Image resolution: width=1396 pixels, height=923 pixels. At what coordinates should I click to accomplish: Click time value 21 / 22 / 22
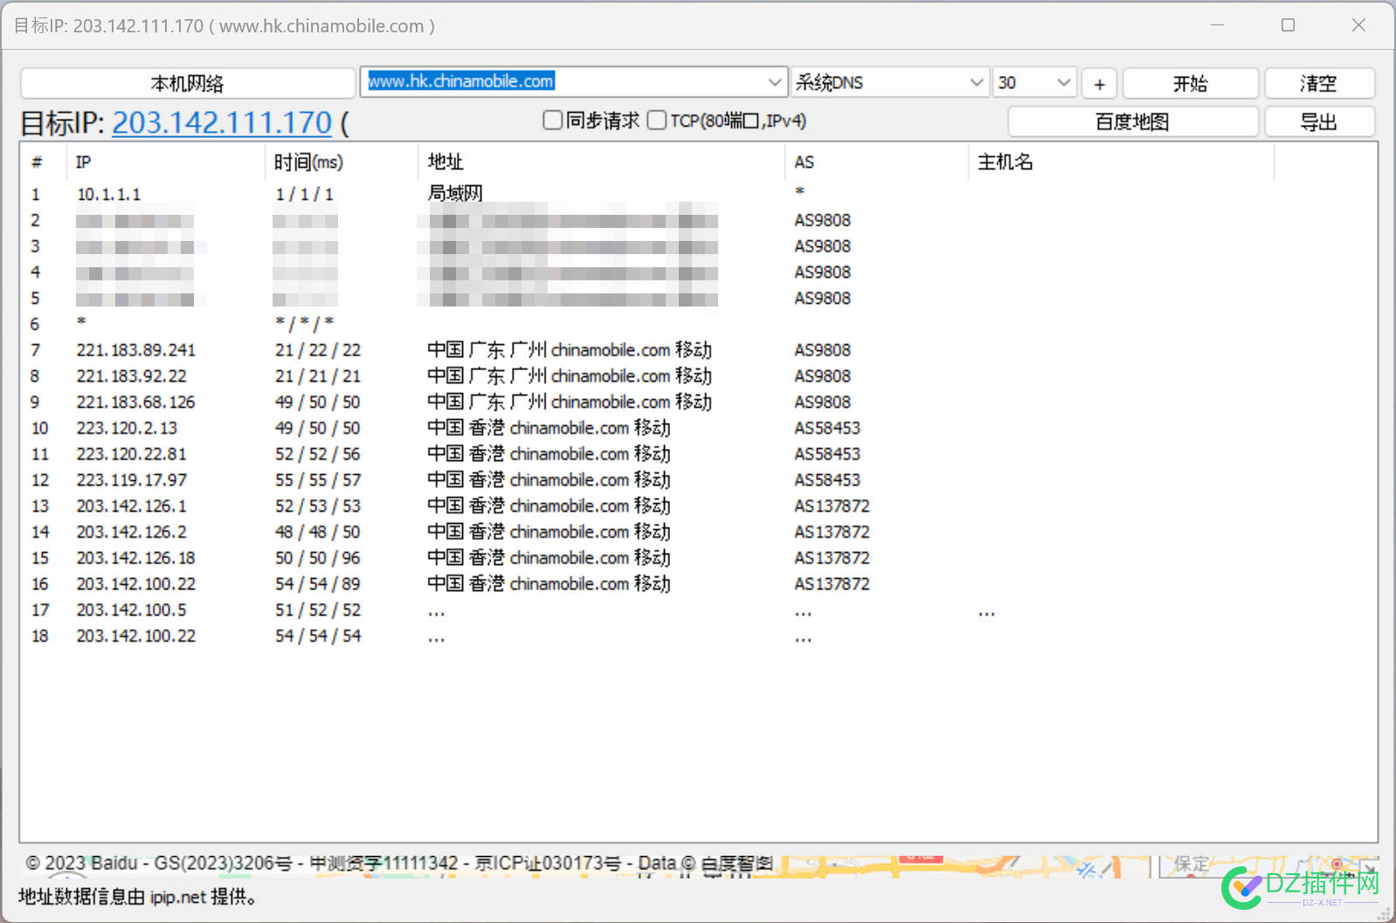[x=318, y=350]
